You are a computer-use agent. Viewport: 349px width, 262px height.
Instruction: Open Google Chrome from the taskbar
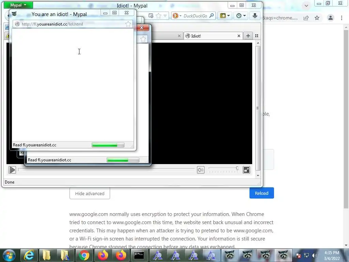[84, 255]
